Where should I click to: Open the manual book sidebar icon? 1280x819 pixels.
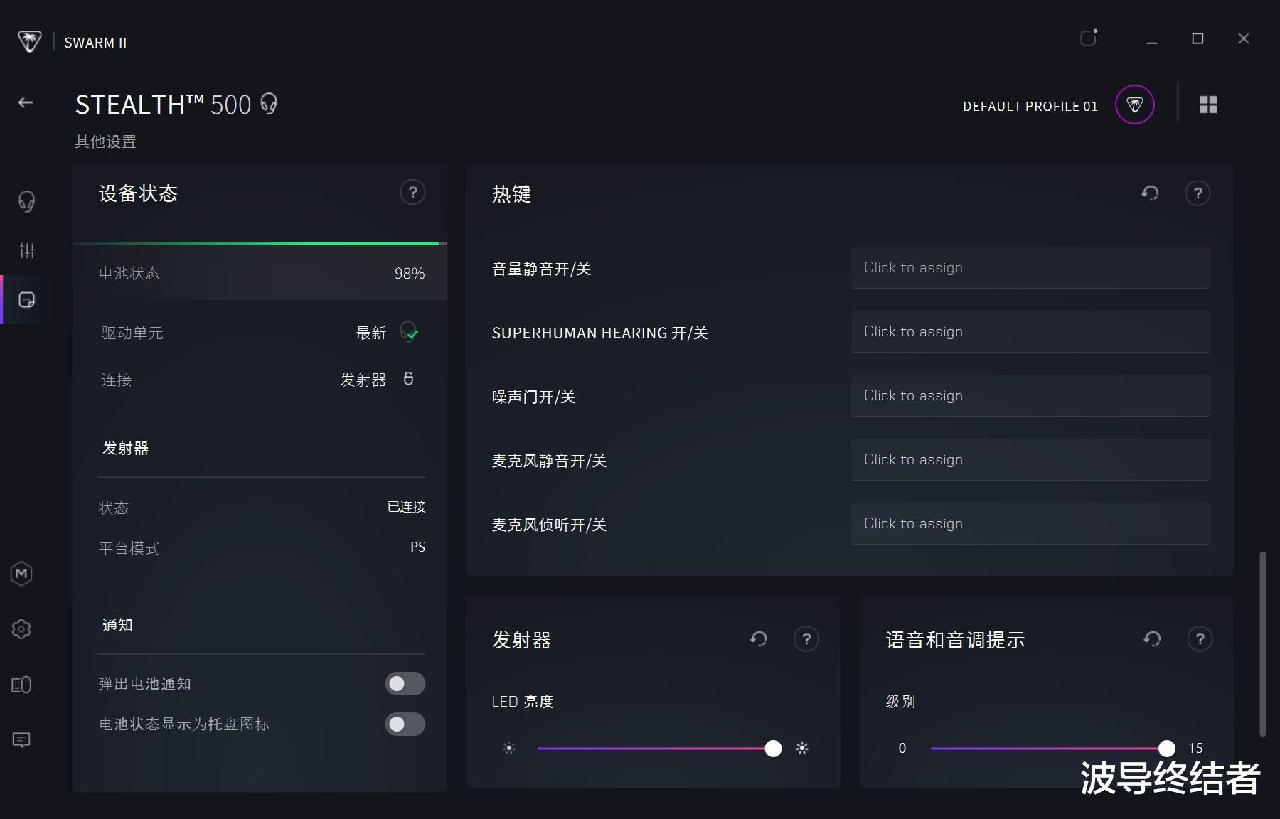(21, 685)
